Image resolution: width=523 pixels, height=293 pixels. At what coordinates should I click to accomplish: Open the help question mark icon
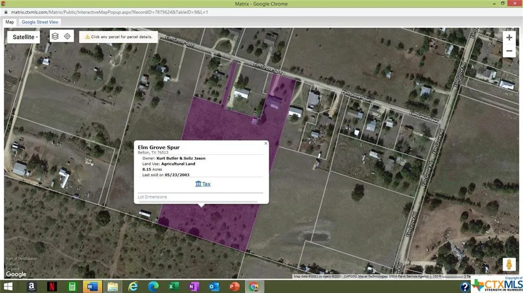click(x=465, y=286)
